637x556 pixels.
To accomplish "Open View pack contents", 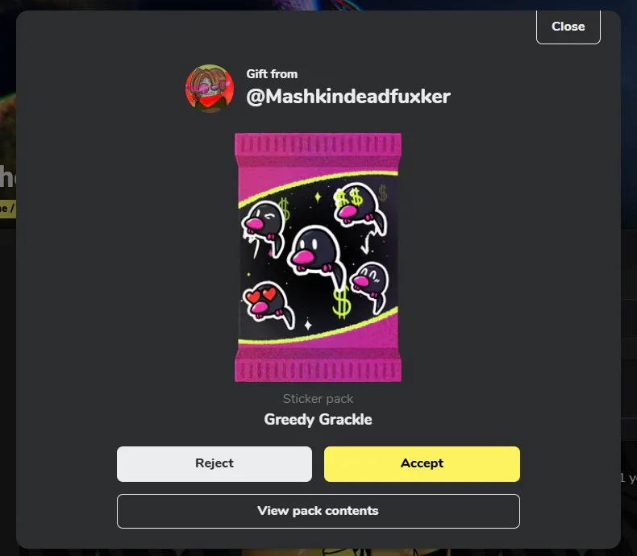I will pos(318,511).
